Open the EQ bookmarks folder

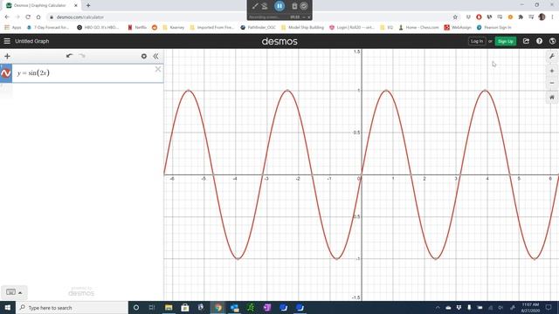pos(386,27)
